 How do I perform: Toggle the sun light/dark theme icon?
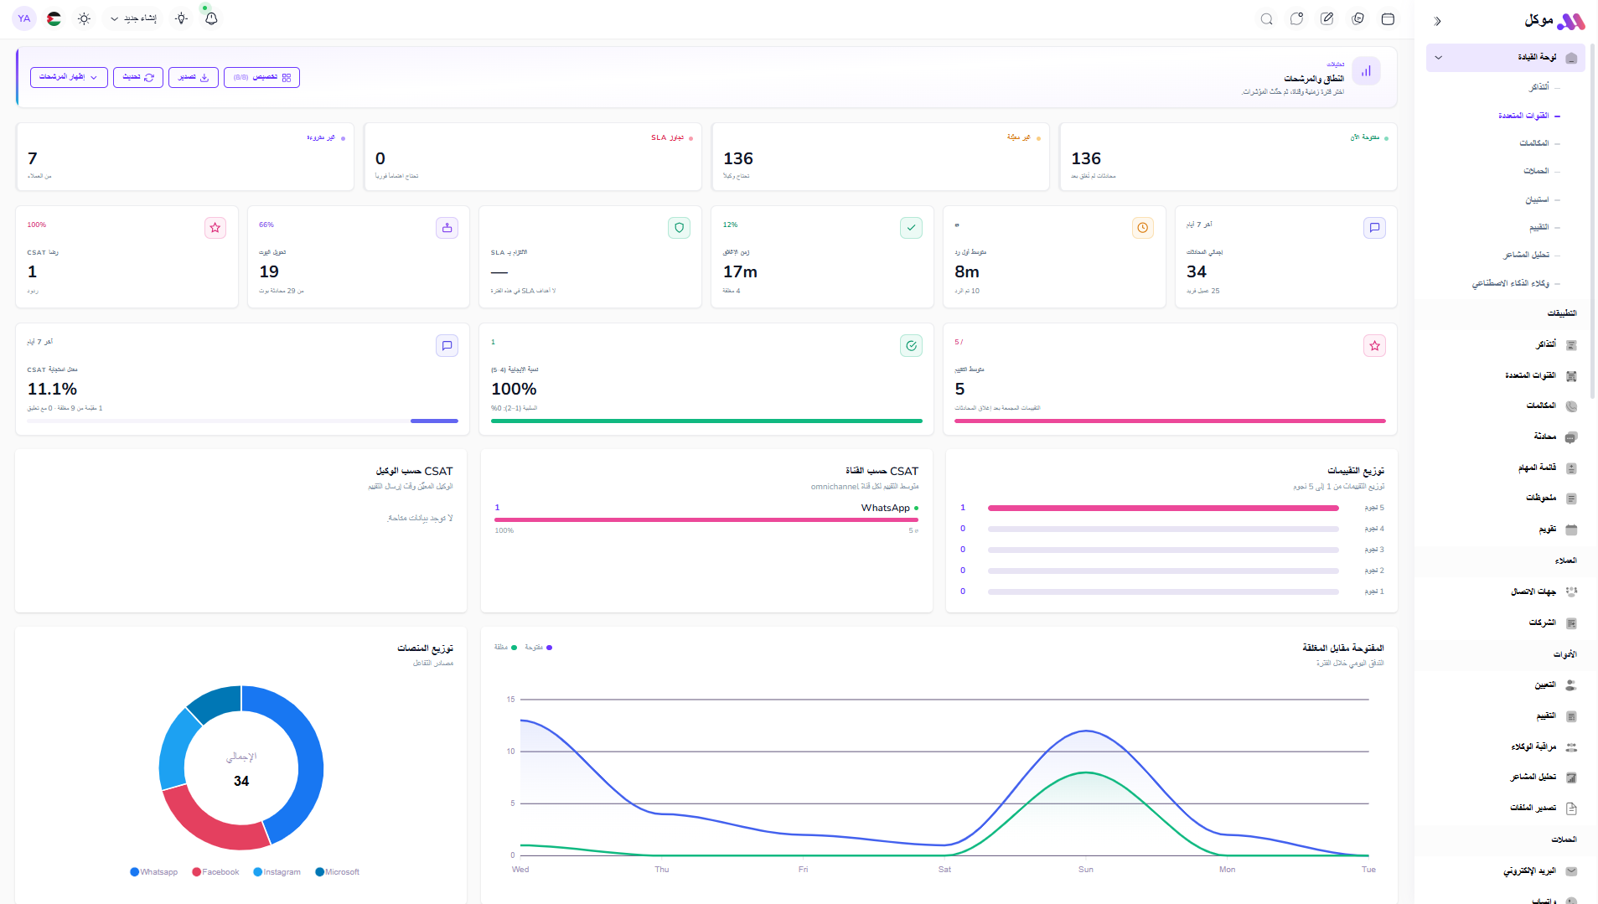click(x=84, y=18)
